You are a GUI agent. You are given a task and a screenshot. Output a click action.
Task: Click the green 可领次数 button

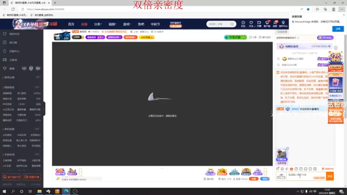(235, 37)
